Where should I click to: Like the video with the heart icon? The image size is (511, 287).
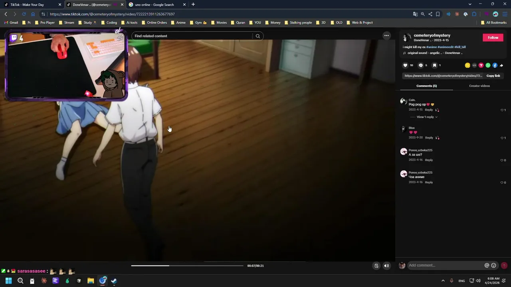(x=405, y=65)
